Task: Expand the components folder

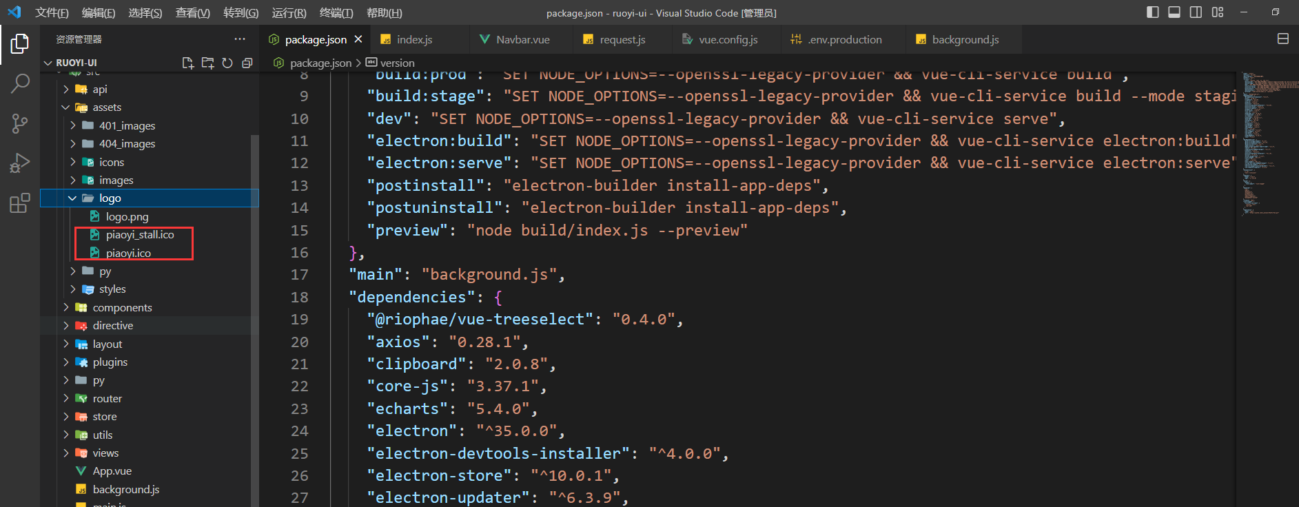Action: pyautogui.click(x=122, y=307)
